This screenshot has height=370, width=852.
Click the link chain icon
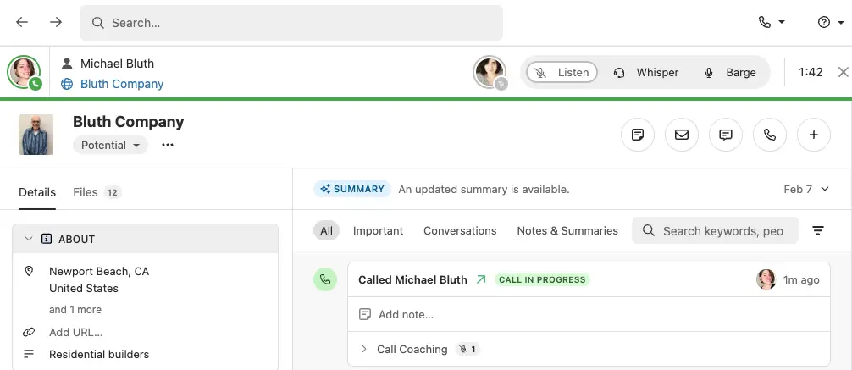pyautogui.click(x=29, y=333)
